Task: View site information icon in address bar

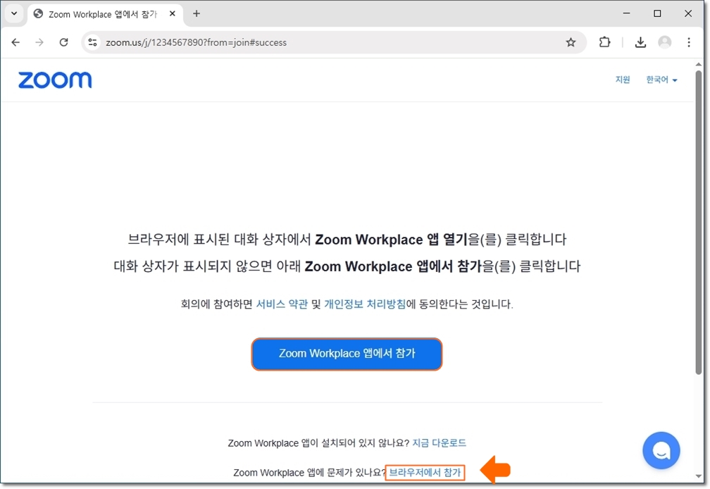Action: 92,42
